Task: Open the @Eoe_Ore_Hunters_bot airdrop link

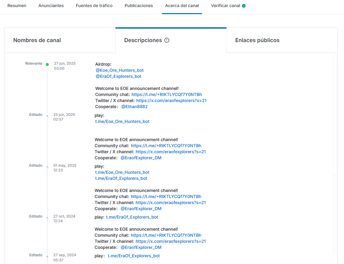Action: tap(119, 70)
